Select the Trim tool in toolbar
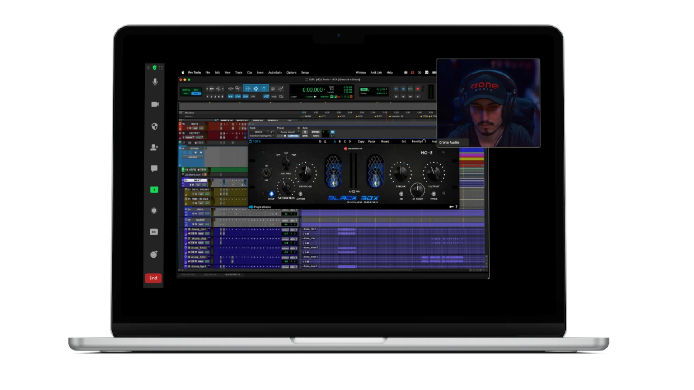 point(248,89)
